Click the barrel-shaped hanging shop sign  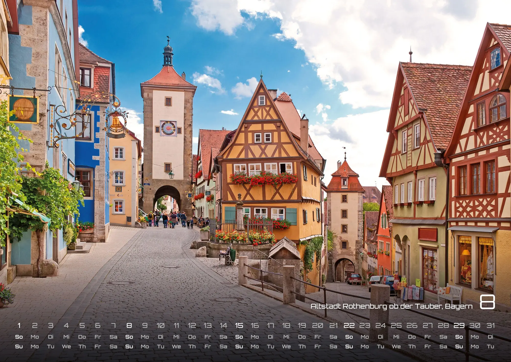[x=23, y=109]
